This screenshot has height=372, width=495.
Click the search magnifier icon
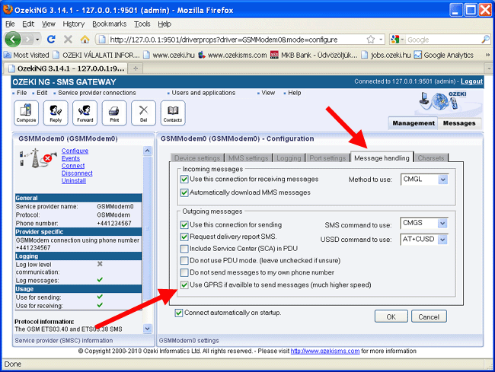click(x=485, y=40)
